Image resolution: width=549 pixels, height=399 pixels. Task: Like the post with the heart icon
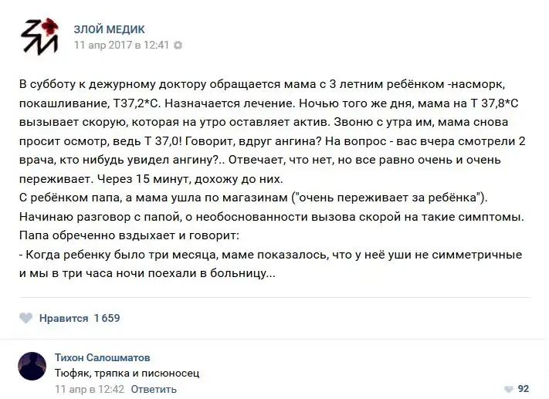[25, 318]
